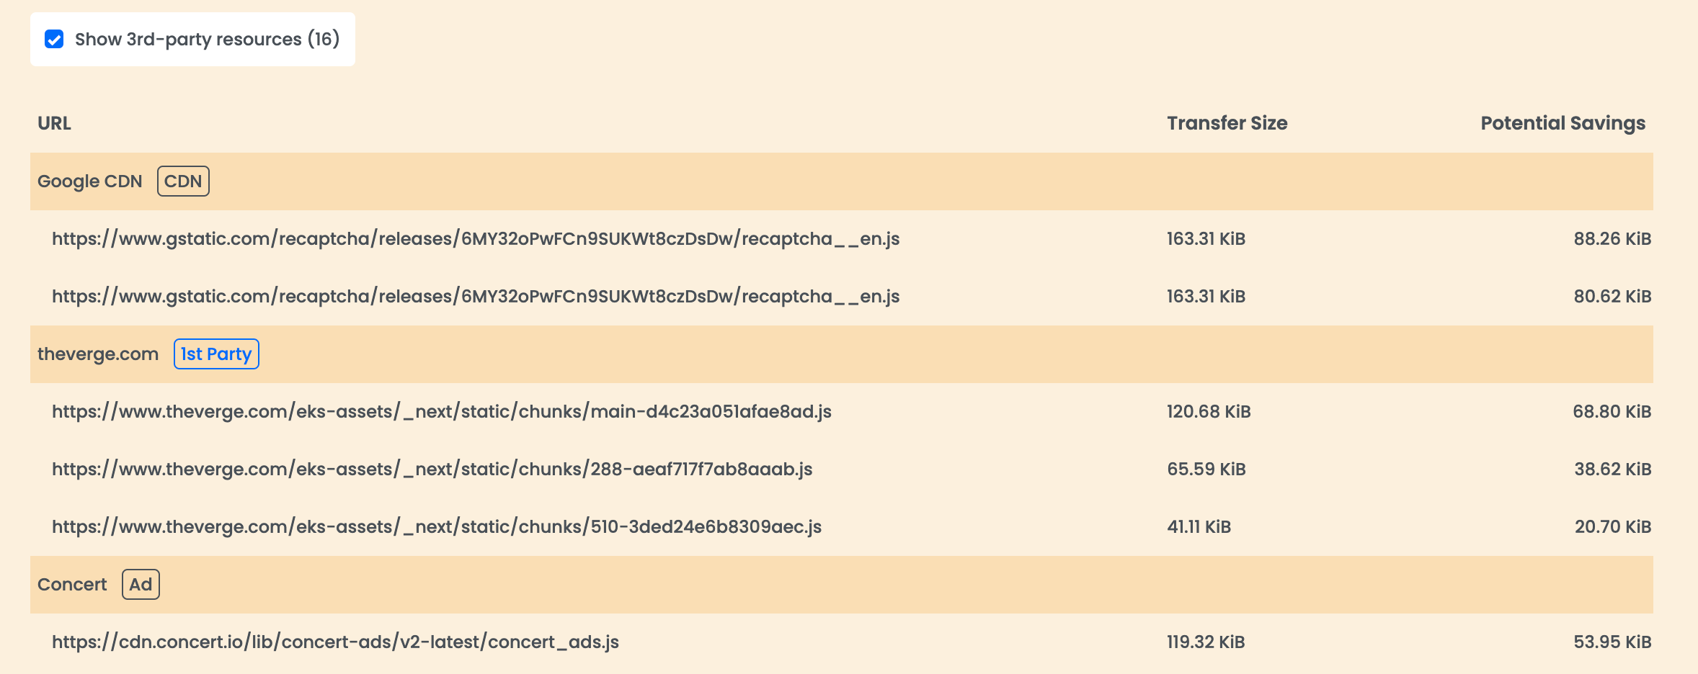The image size is (1698, 674).
Task: Click the 68.80 KiB potential savings value
Action: 1612,412
